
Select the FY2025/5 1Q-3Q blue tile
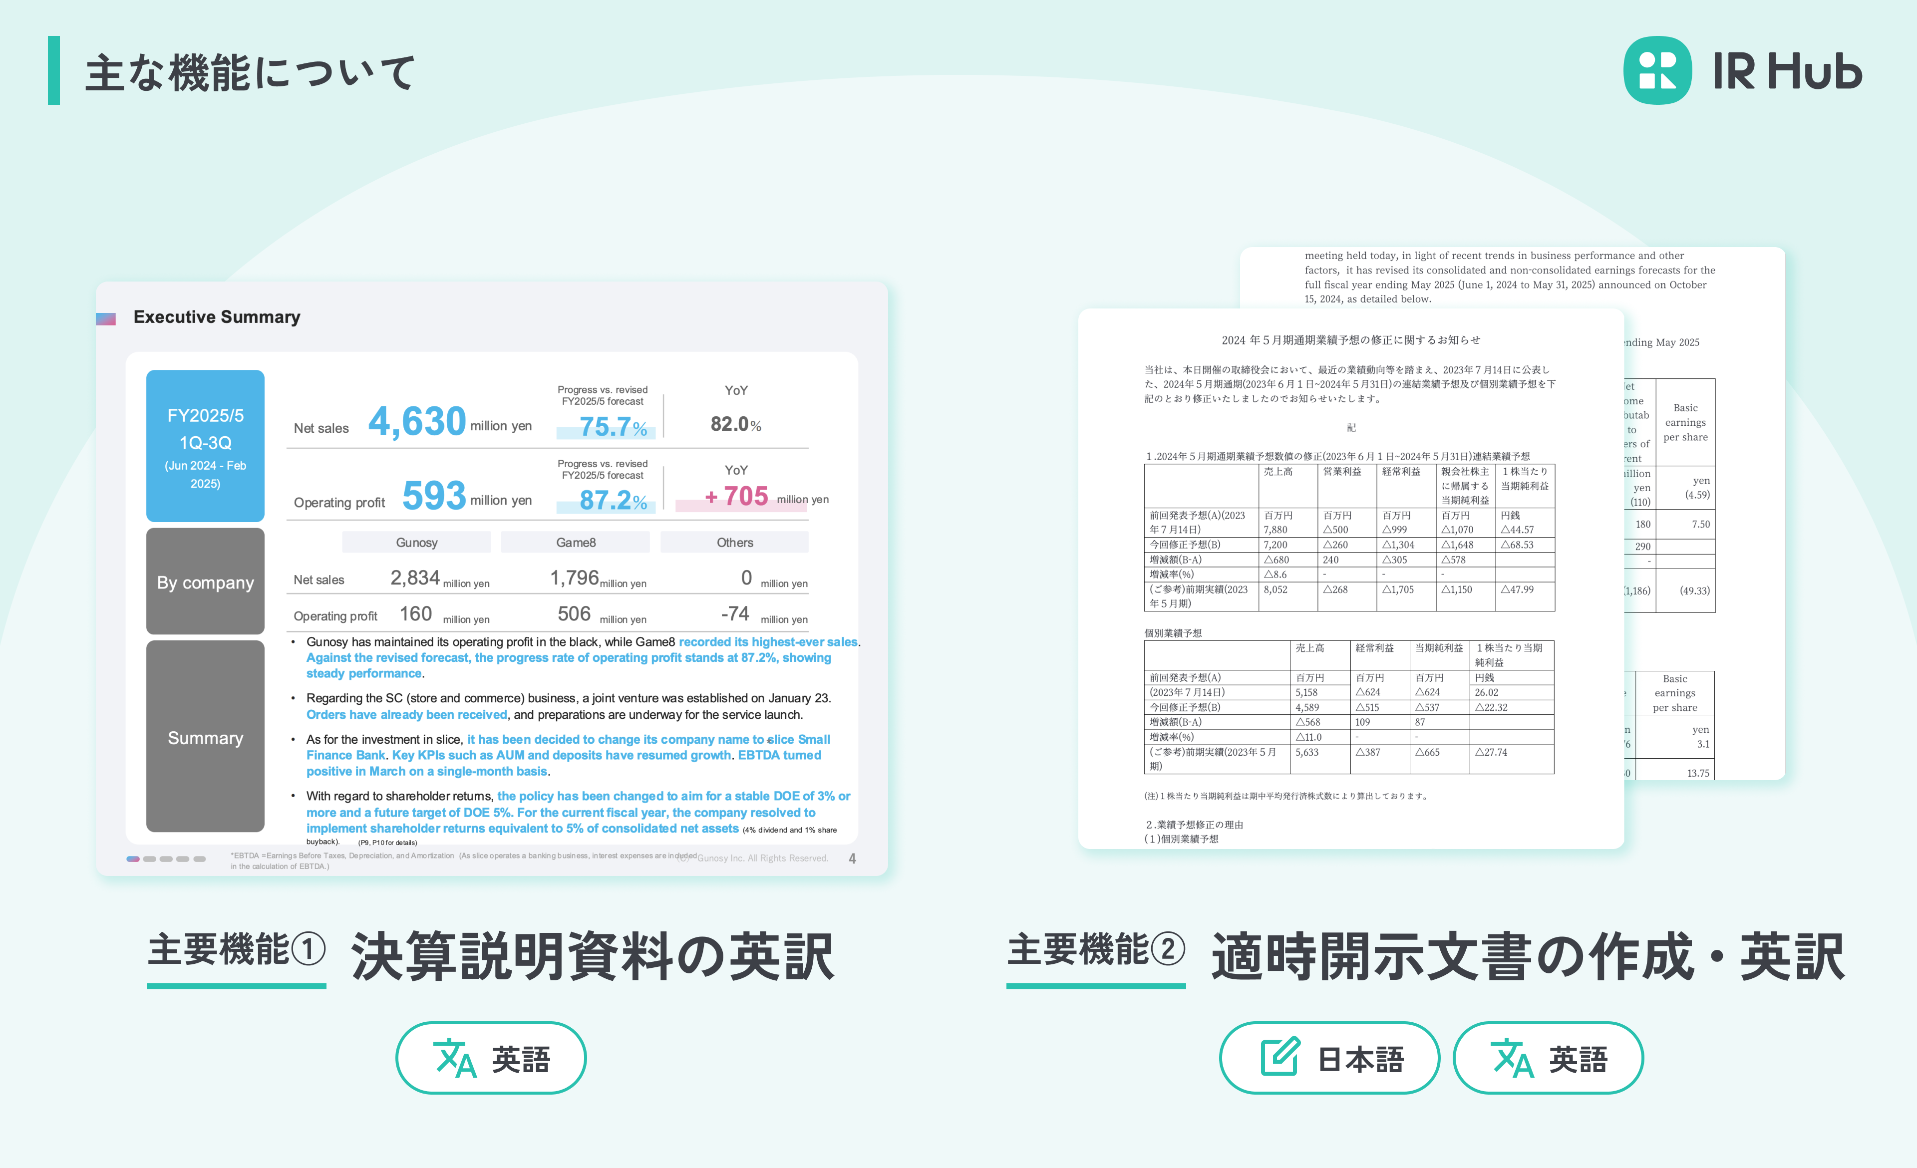pyautogui.click(x=205, y=446)
